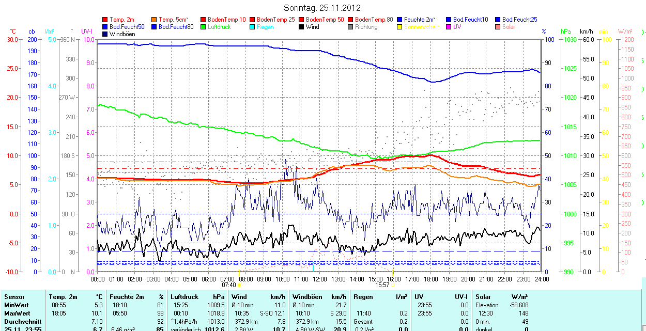This screenshot has height=331, width=646.
Task: Click the 12:00 label on time axis
Action: tap(319, 279)
